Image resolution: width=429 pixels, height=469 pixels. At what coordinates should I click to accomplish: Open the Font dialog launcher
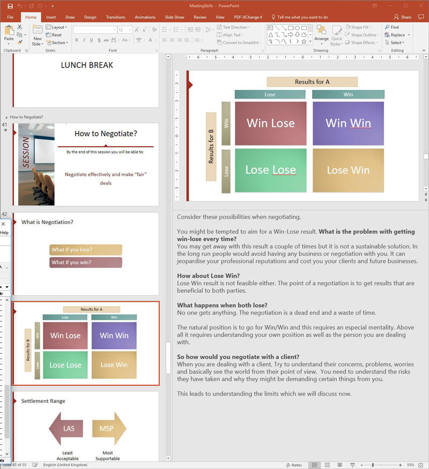(157, 51)
